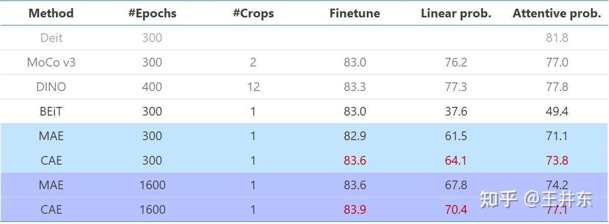Select the Linear prob. column header
This screenshot has height=224, width=609.
click(456, 13)
